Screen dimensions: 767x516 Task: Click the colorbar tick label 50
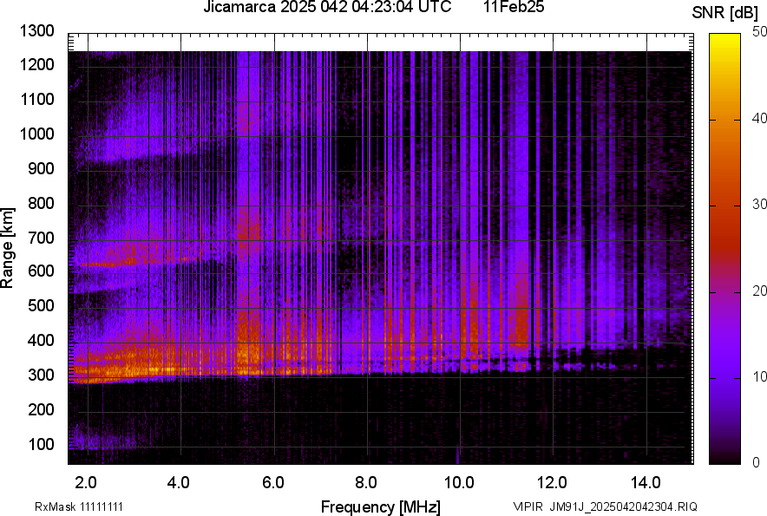[x=760, y=32]
